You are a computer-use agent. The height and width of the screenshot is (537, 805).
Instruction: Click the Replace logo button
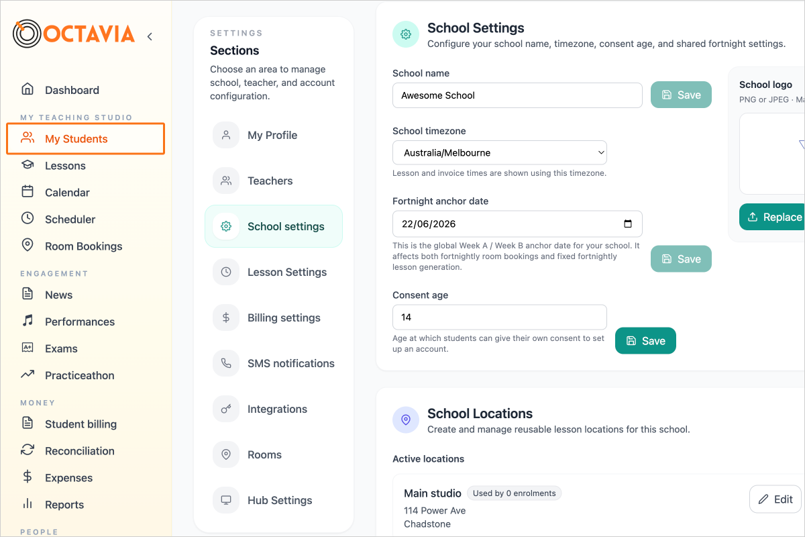tap(773, 217)
